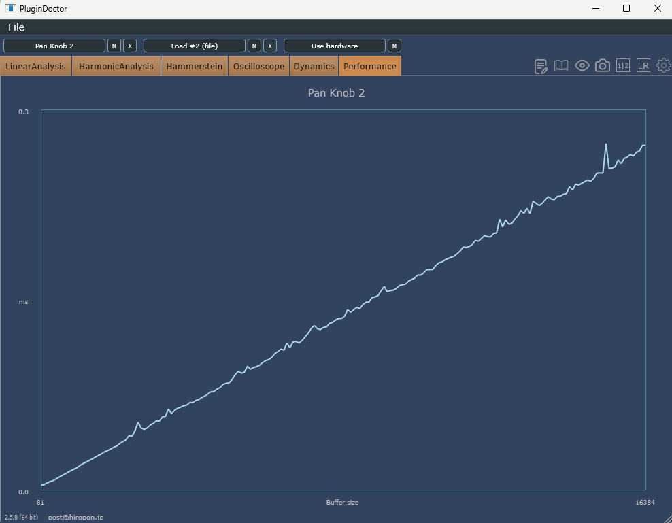Viewport: 672px width, 523px height.
Task: Open the notes editor icon
Action: pyautogui.click(x=541, y=66)
